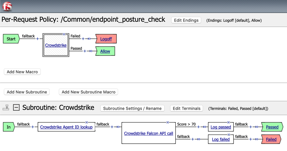Delete the Crowdstrike Agent ID lookup item
Viewport: 287px width, 151px height.
[x=87, y=122]
